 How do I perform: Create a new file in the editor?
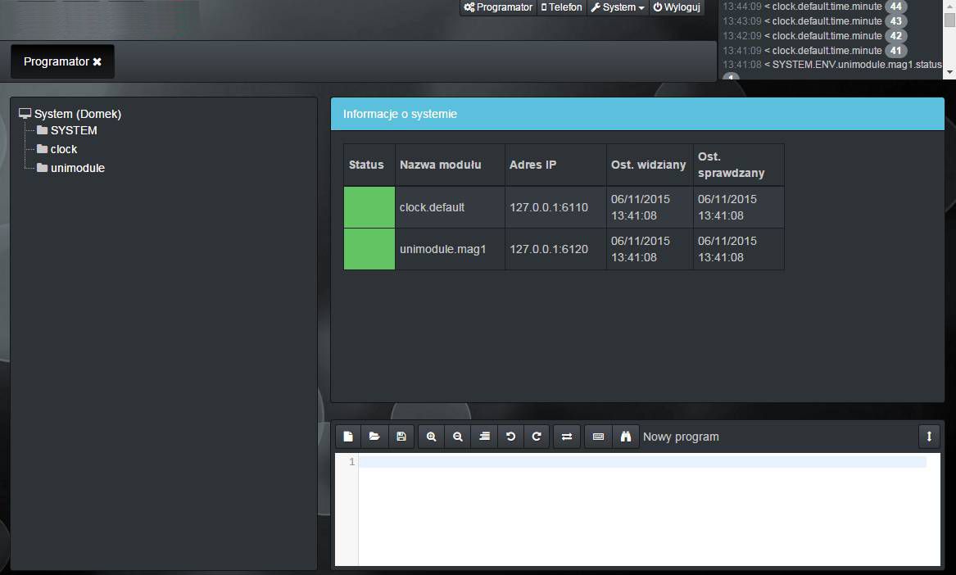click(x=348, y=437)
